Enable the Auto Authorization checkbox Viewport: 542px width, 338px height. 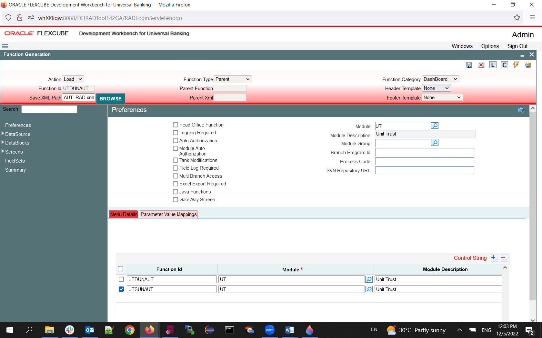pos(176,140)
